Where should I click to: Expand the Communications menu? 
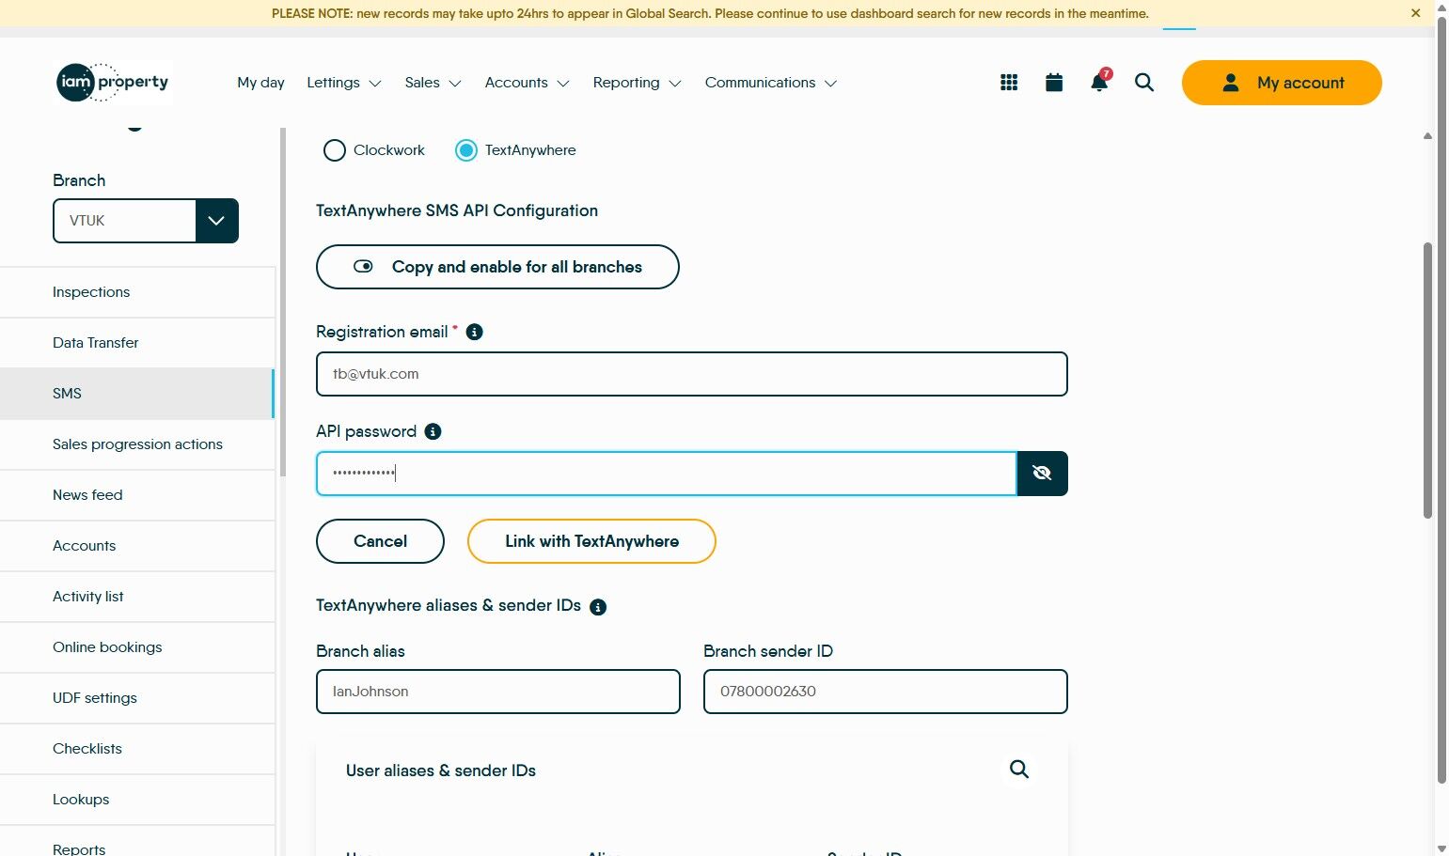(x=771, y=83)
